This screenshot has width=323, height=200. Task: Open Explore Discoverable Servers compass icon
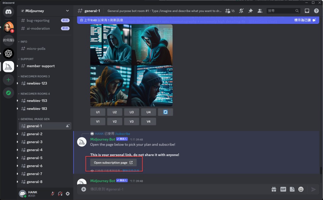tap(9, 93)
